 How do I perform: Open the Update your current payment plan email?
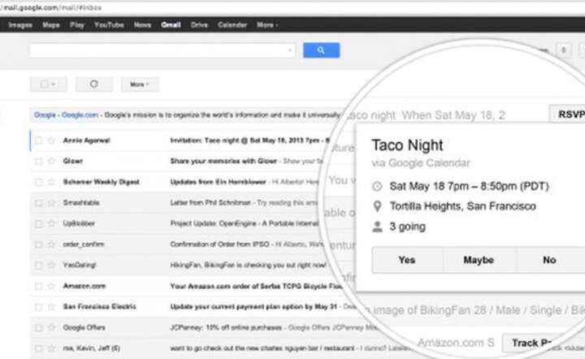click(x=253, y=307)
